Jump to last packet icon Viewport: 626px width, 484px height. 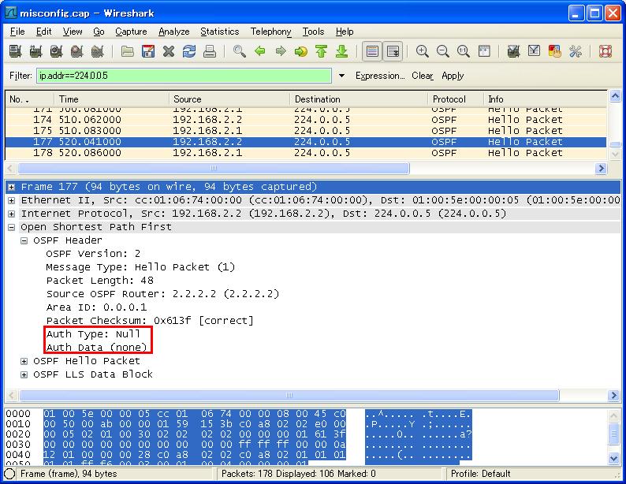tap(341, 51)
